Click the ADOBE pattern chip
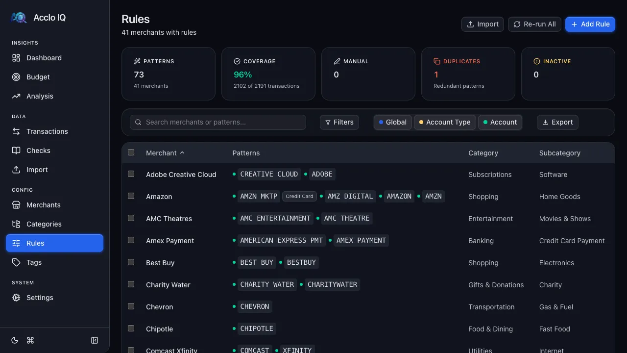Screen dimensions: 627x353 (x=322, y=174)
